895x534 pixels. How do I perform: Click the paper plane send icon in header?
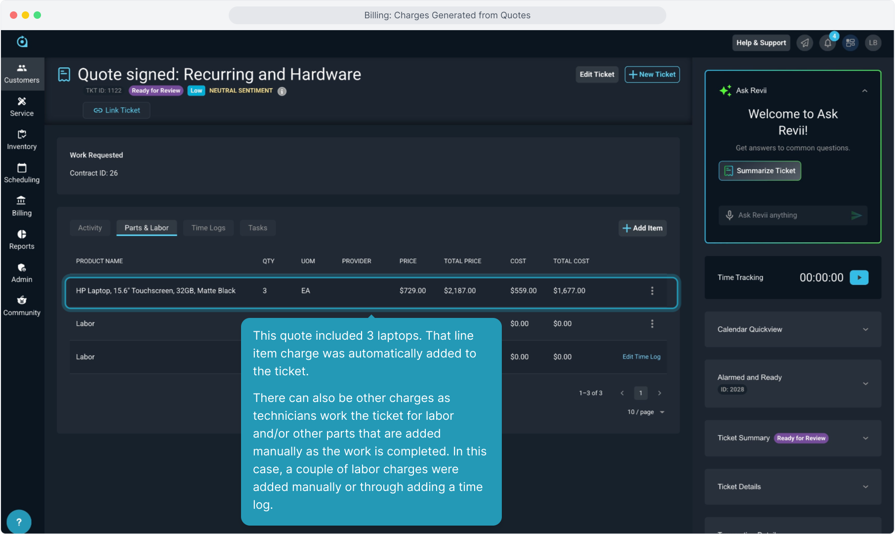click(x=805, y=43)
